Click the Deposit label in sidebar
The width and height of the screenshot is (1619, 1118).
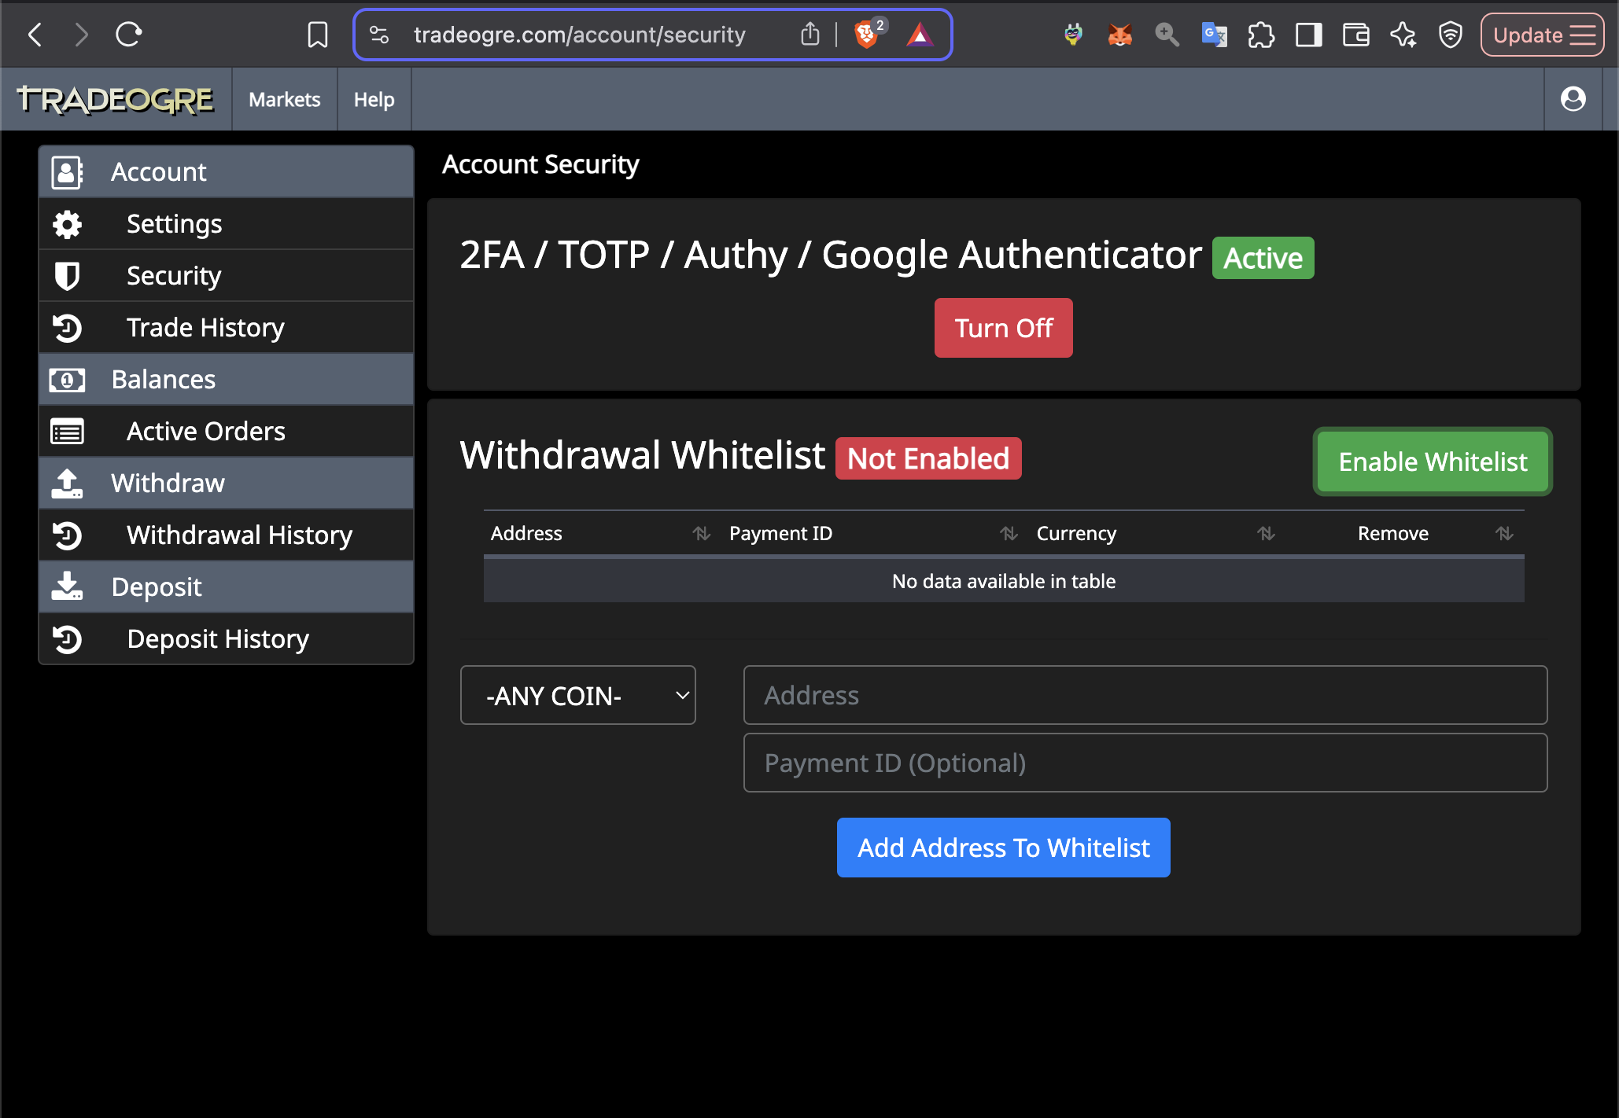(x=157, y=587)
